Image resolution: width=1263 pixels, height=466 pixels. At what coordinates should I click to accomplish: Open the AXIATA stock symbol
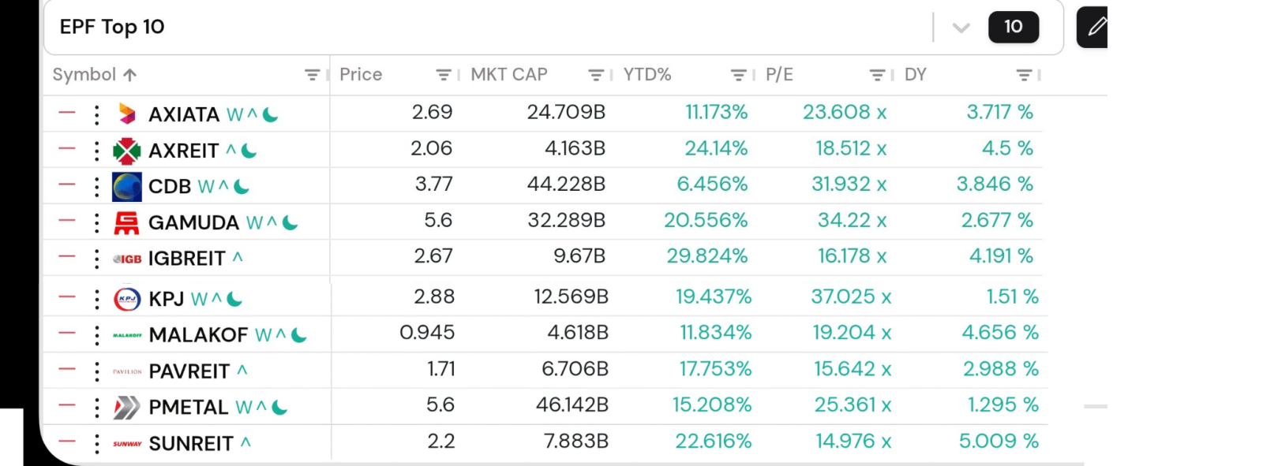coord(184,115)
